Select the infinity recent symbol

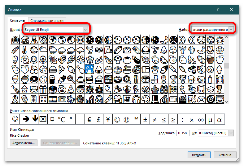click(x=201, y=119)
